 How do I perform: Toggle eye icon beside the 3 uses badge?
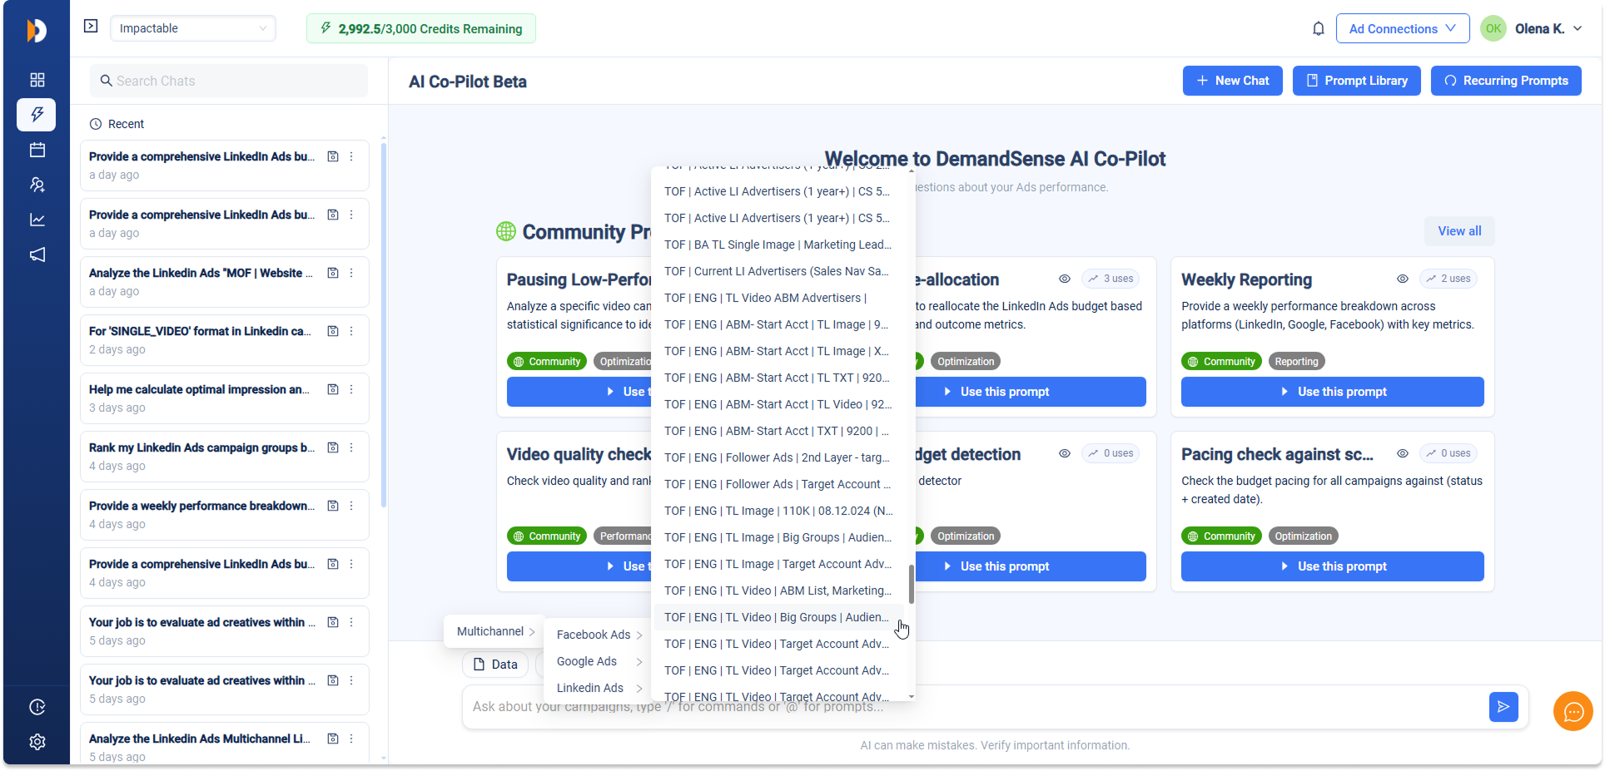pos(1064,279)
